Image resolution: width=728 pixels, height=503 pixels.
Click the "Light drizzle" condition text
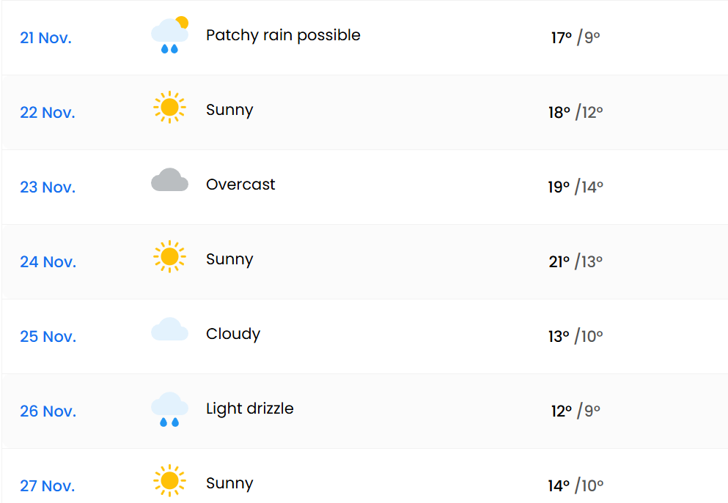pyautogui.click(x=249, y=409)
